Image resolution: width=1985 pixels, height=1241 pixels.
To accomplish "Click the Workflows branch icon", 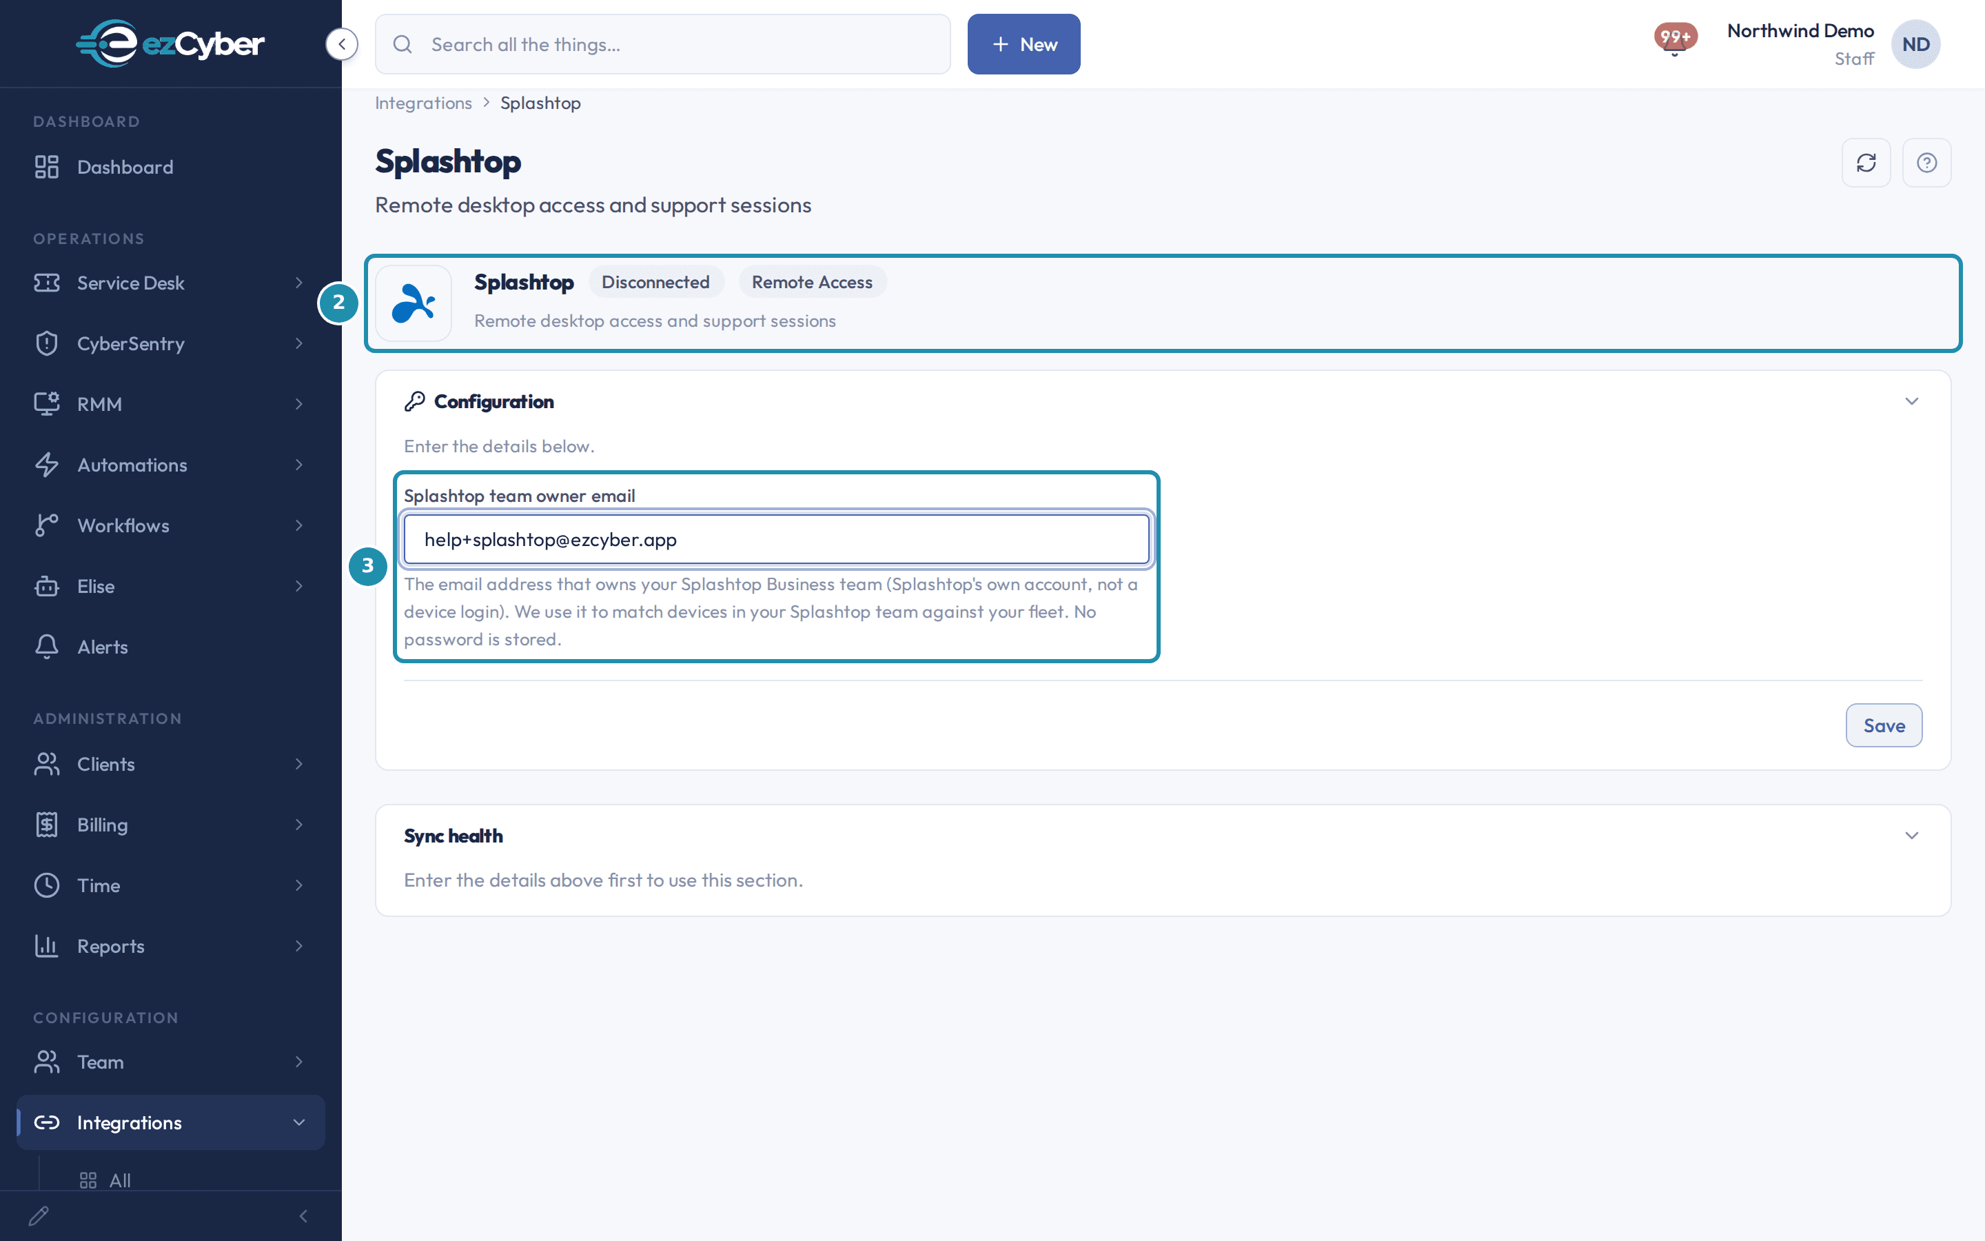I will (47, 525).
